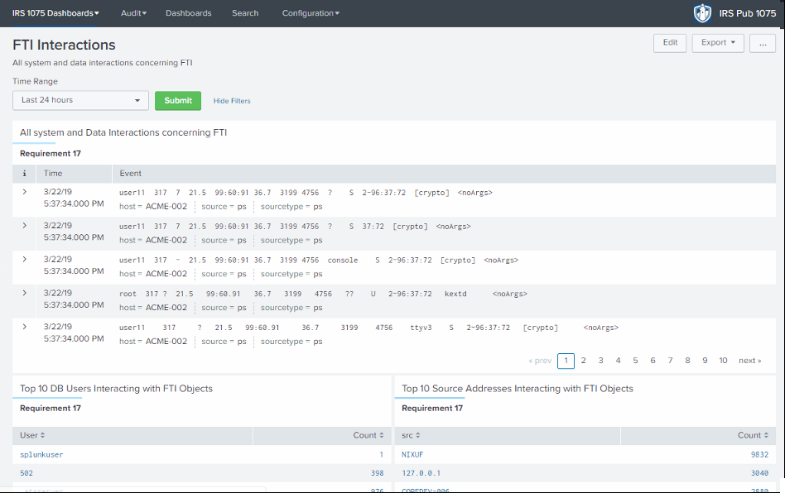
Task: Click count 9832 for NIXUF
Action: point(759,454)
